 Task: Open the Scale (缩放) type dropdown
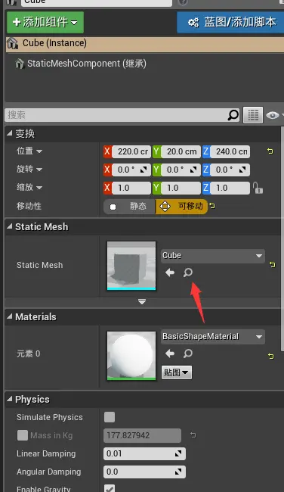[39, 188]
